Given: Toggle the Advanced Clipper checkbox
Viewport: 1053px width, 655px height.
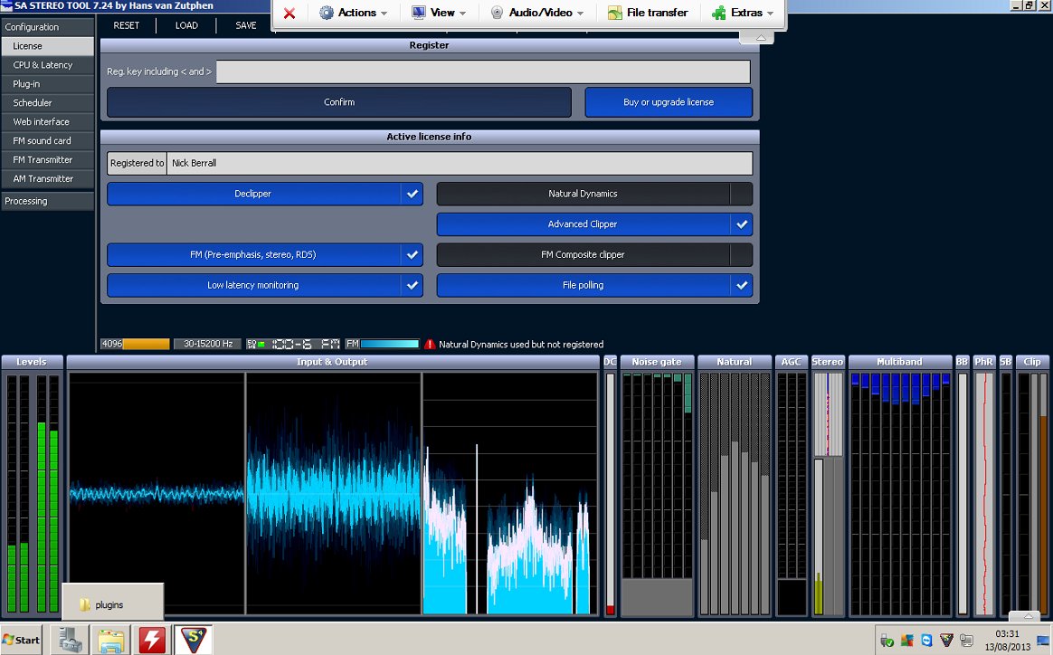Looking at the screenshot, I should (x=742, y=224).
